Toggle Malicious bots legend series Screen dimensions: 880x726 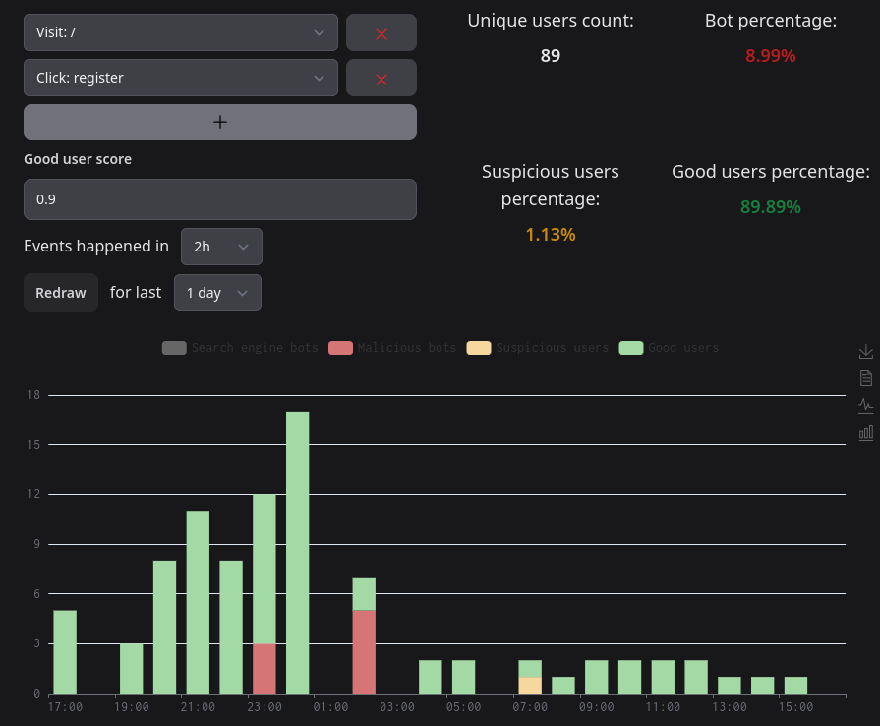click(x=393, y=348)
